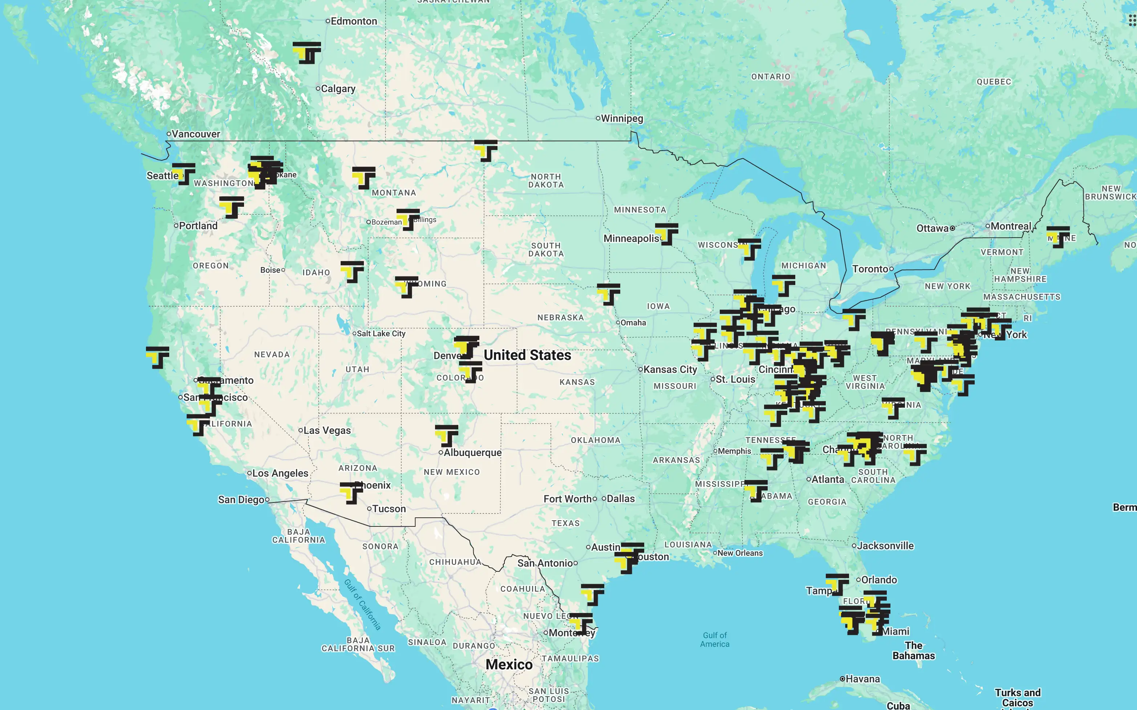The width and height of the screenshot is (1137, 710).
Task: Click the marker on the Virginia label
Action: coord(893,409)
